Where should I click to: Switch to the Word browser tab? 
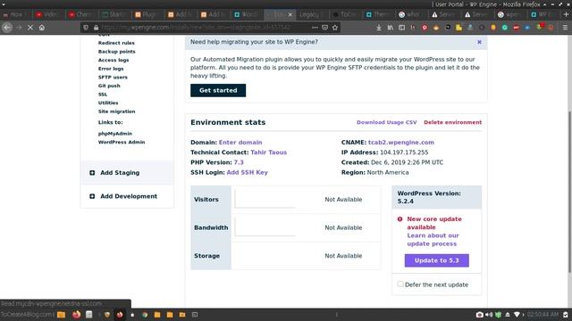click(x=247, y=14)
